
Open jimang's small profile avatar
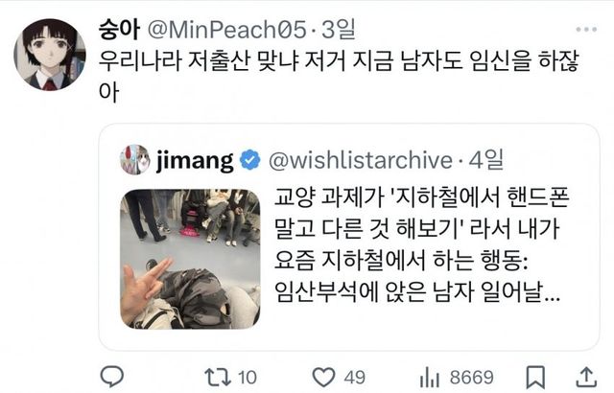point(135,159)
